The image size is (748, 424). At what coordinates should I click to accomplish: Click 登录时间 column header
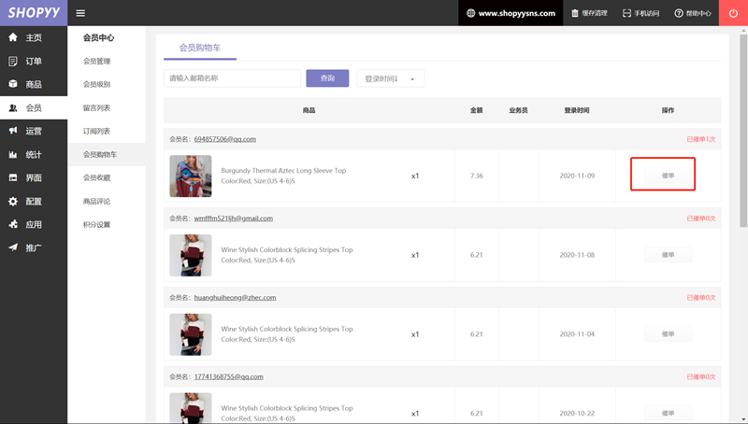(x=577, y=110)
